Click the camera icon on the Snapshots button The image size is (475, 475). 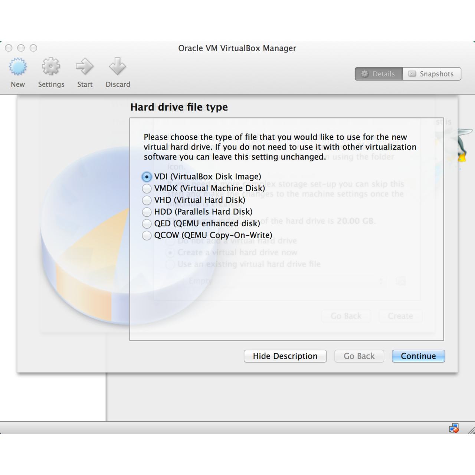(412, 74)
